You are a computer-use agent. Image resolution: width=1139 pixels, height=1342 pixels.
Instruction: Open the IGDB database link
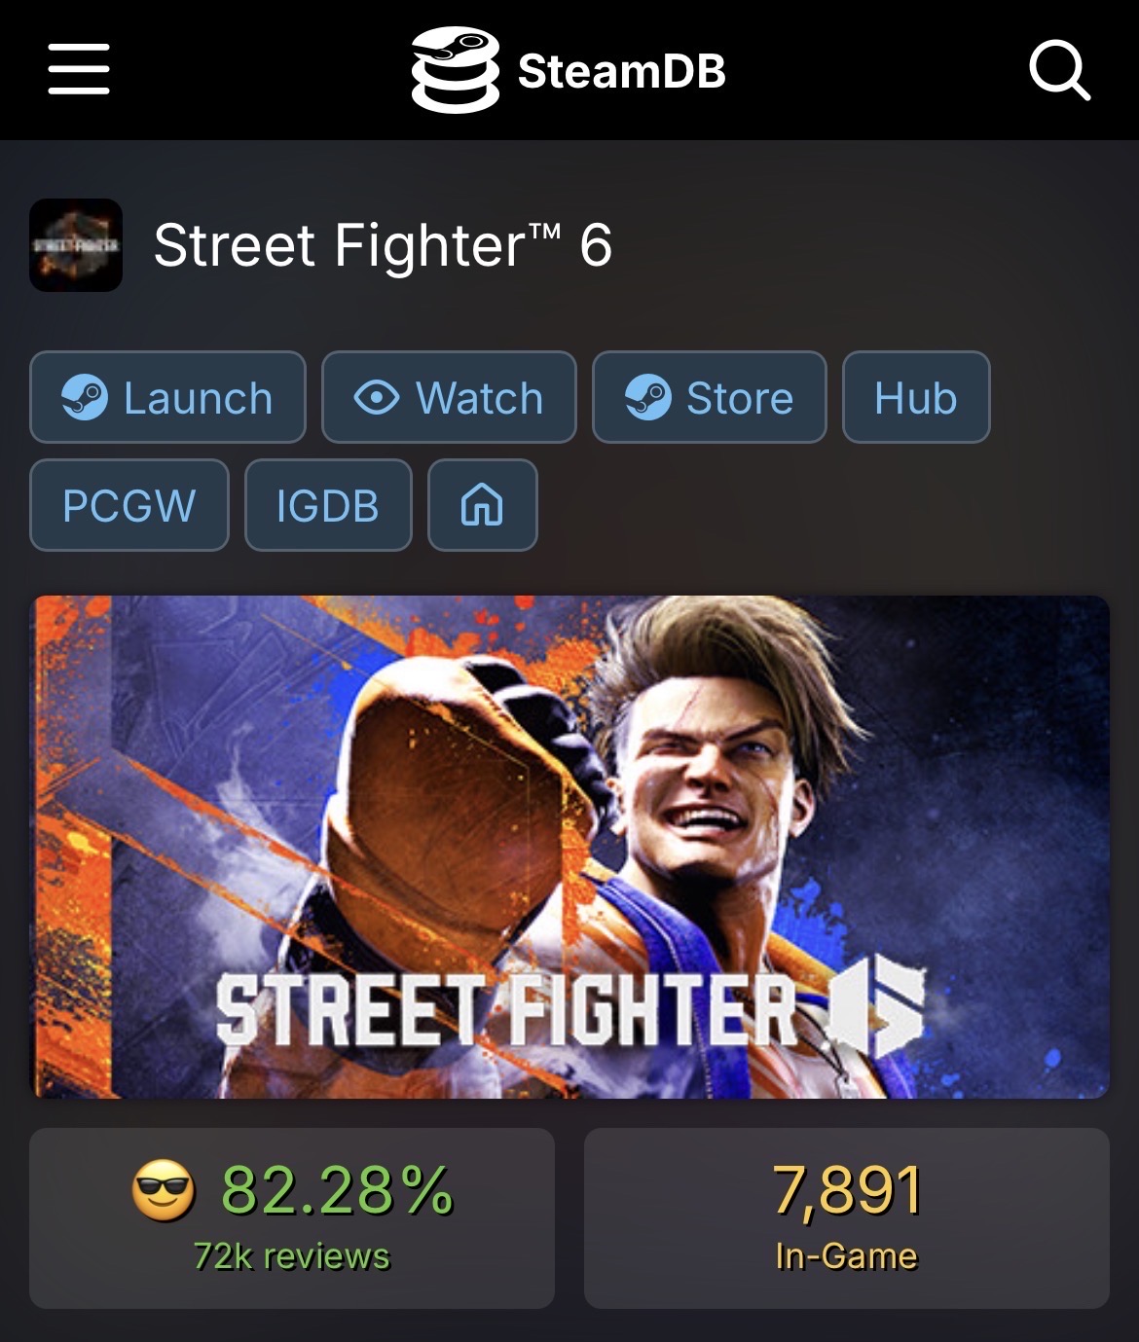[328, 505]
